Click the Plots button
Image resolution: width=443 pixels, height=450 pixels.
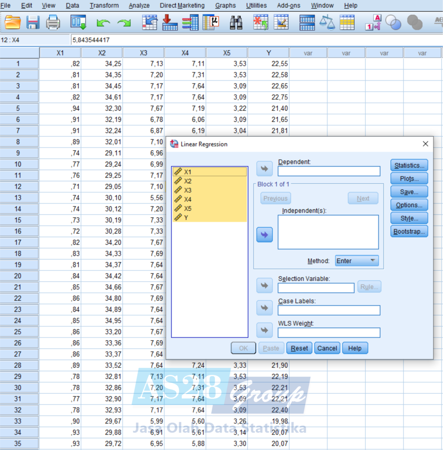[x=409, y=178]
